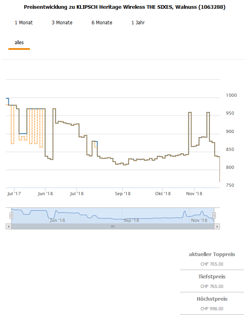Screen dimensions: 245x319
Task: Click the Tiefstpreis CHF 765.00 value
Action: (x=212, y=286)
